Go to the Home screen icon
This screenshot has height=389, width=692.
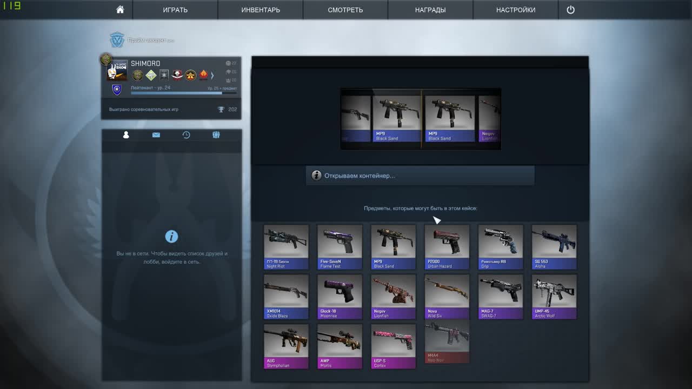120,10
